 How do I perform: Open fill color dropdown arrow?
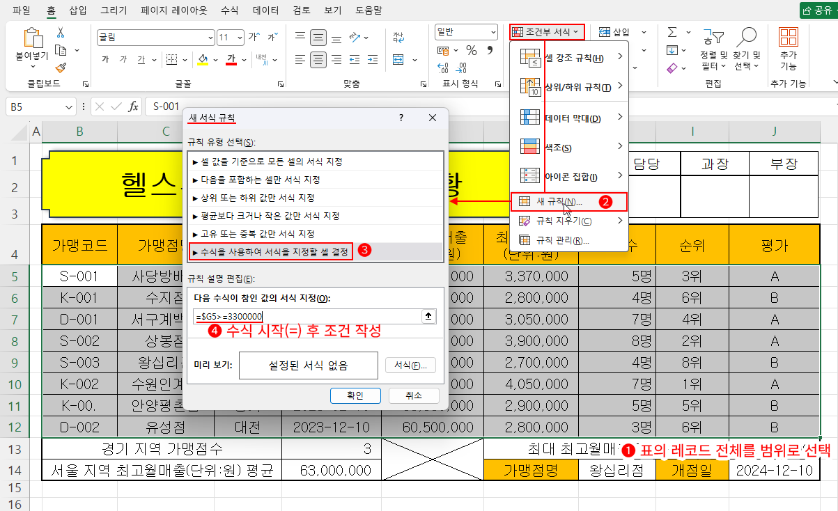[215, 61]
